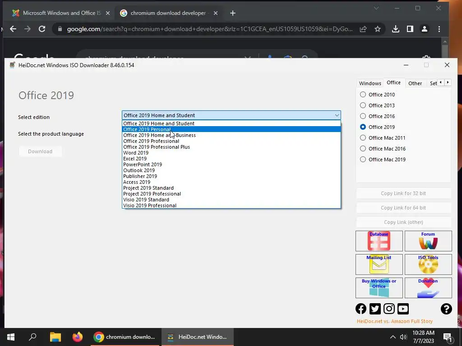This screenshot has height=346, width=462.
Task: Open clock and date flyout
Action: (423, 337)
